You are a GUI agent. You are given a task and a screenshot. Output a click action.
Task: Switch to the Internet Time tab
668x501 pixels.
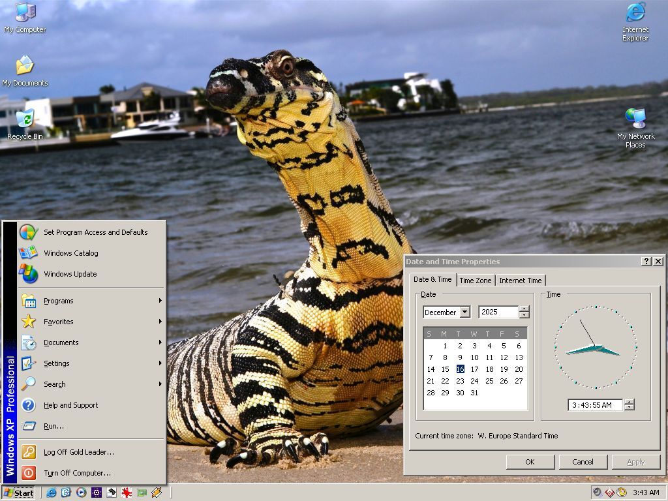pyautogui.click(x=520, y=281)
